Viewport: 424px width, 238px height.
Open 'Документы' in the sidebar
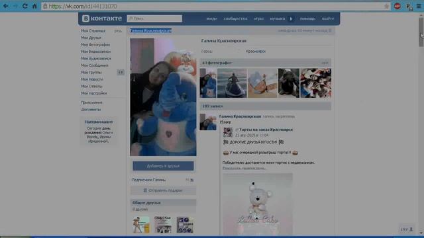point(91,110)
